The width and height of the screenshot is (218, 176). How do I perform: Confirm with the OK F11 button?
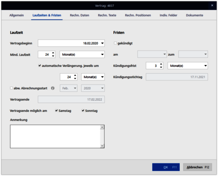[x=166, y=167]
